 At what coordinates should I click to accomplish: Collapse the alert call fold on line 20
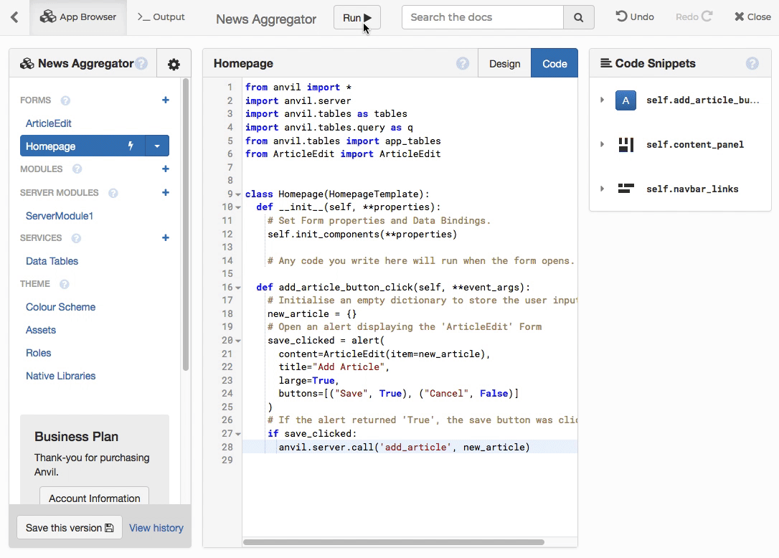pyautogui.click(x=238, y=341)
